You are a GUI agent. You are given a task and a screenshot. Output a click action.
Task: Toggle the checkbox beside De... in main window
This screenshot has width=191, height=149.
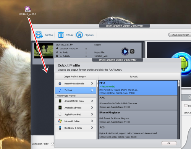click(186, 105)
